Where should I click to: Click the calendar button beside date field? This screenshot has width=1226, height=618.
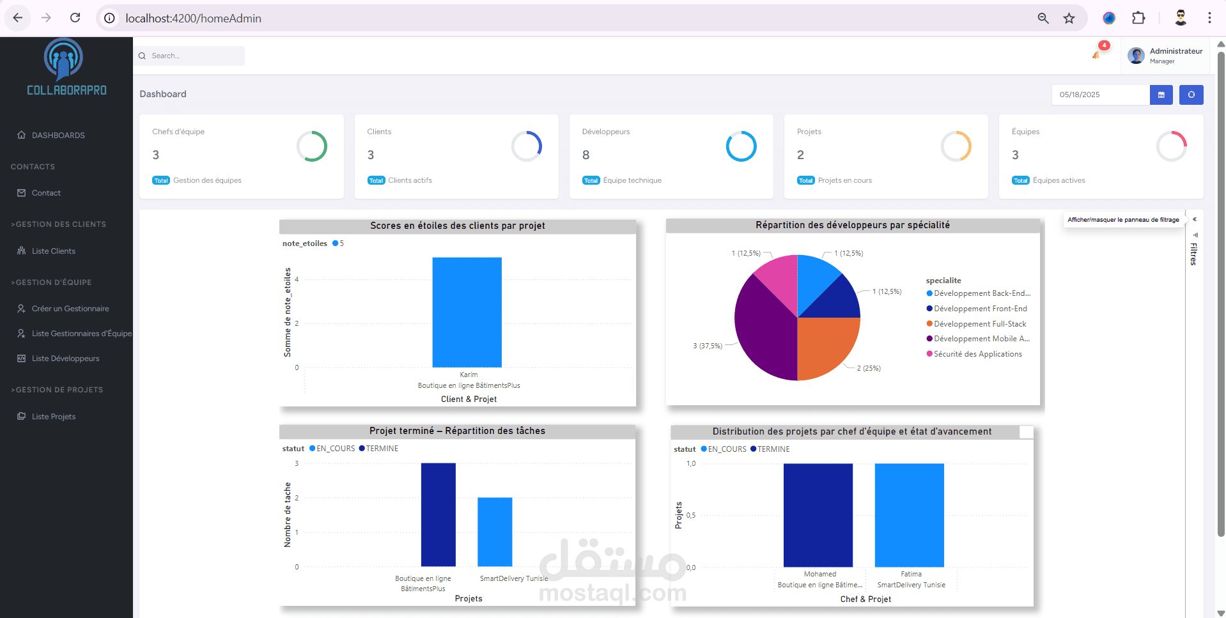coord(1161,95)
